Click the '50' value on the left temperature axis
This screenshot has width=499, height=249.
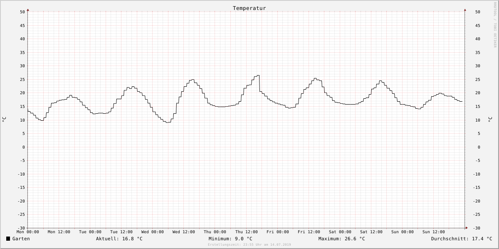tap(22, 12)
